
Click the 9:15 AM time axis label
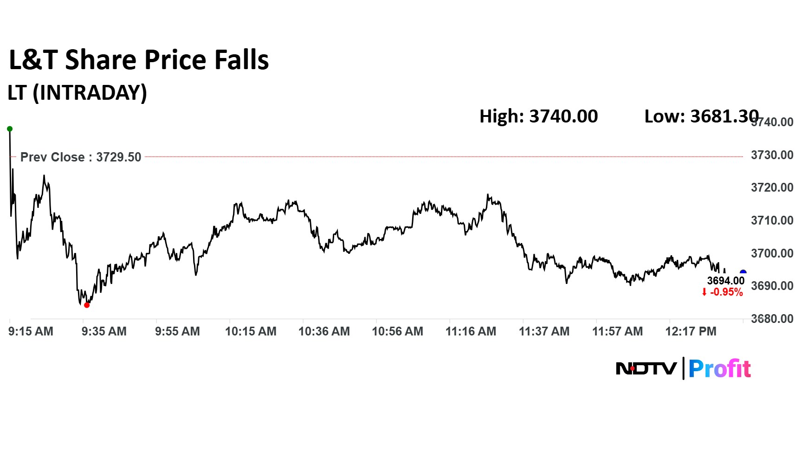coord(31,331)
